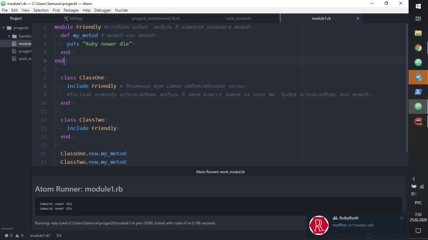Click the RubyRush notification title
The width and height of the screenshot is (428, 240).
tap(349, 218)
